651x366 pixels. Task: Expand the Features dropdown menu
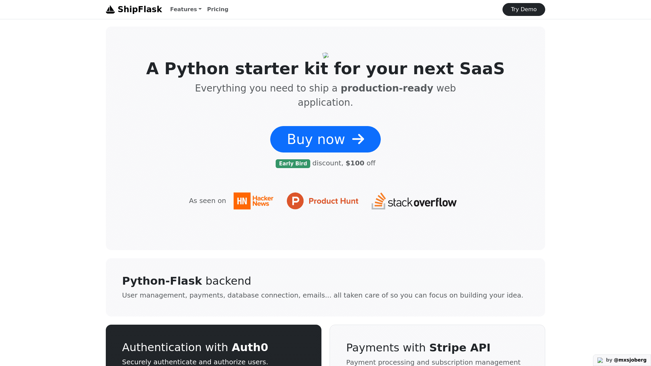(186, 9)
